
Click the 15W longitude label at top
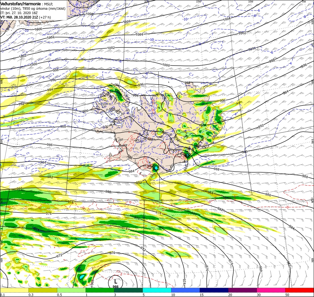(x=198, y=2)
